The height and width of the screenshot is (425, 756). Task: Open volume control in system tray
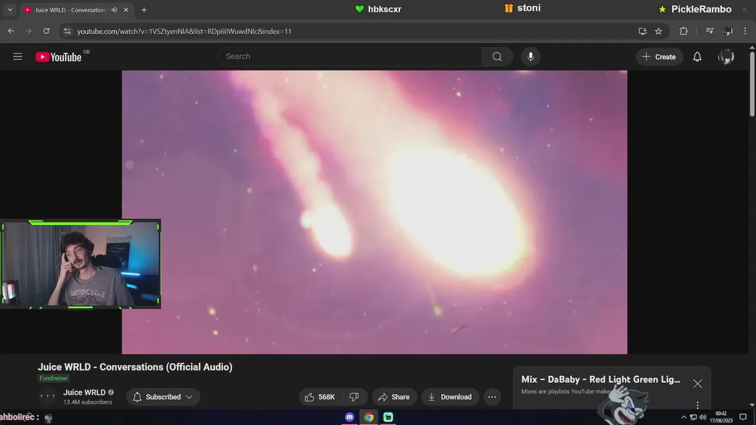click(703, 417)
